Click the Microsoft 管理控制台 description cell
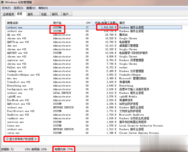Viewport: 188px width, 152px height. point(133,79)
